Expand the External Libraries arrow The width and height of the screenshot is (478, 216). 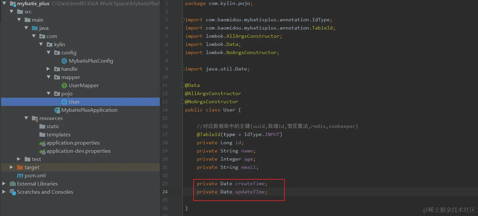[x=4, y=184]
